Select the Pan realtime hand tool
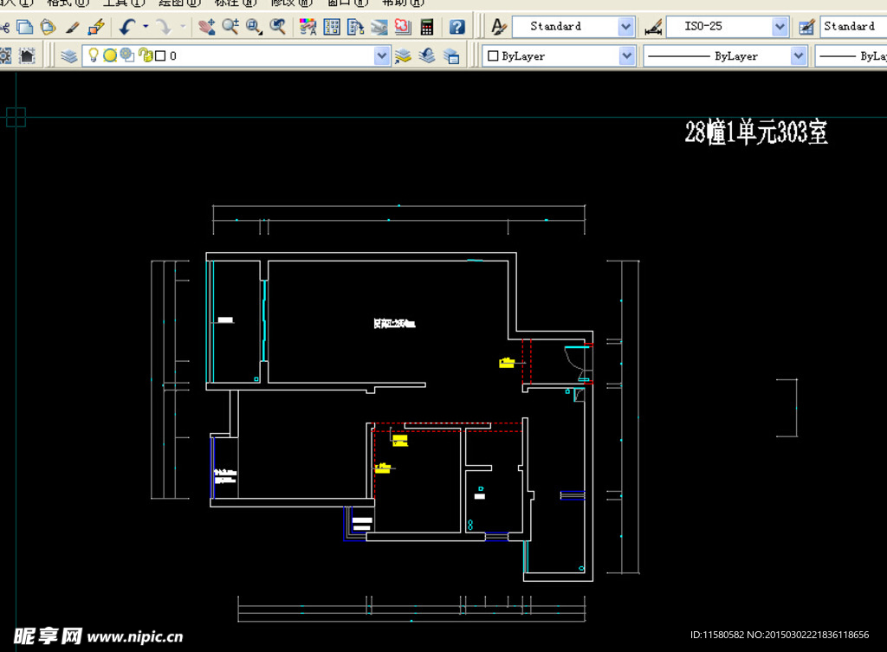Screen dimensions: 887x652 click(x=206, y=27)
